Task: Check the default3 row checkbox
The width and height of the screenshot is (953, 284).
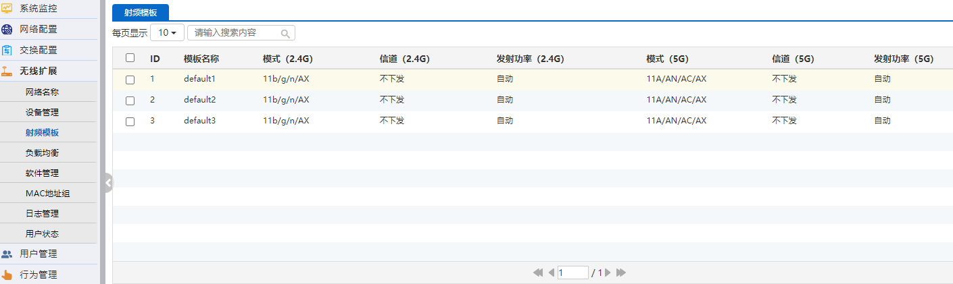Action: pos(130,121)
